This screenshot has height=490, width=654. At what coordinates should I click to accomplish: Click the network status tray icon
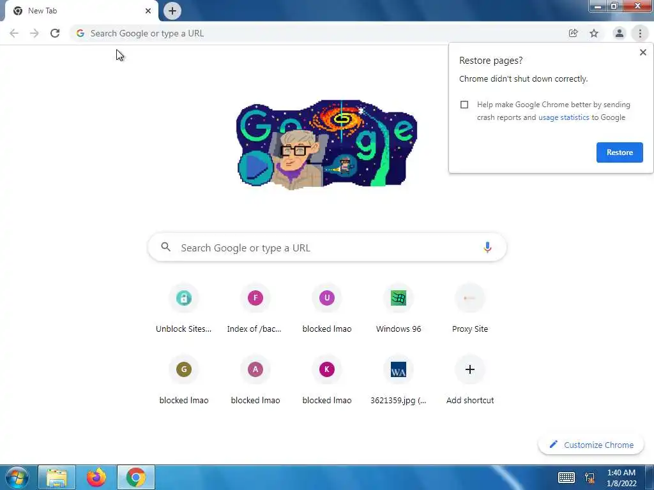tap(589, 478)
